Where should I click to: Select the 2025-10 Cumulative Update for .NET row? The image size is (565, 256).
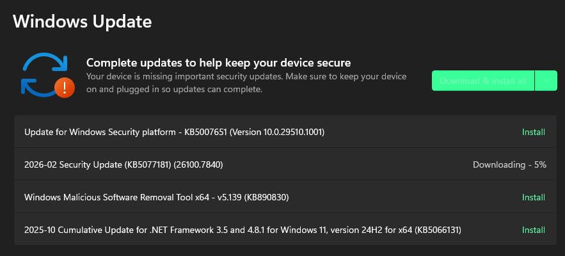click(x=285, y=229)
